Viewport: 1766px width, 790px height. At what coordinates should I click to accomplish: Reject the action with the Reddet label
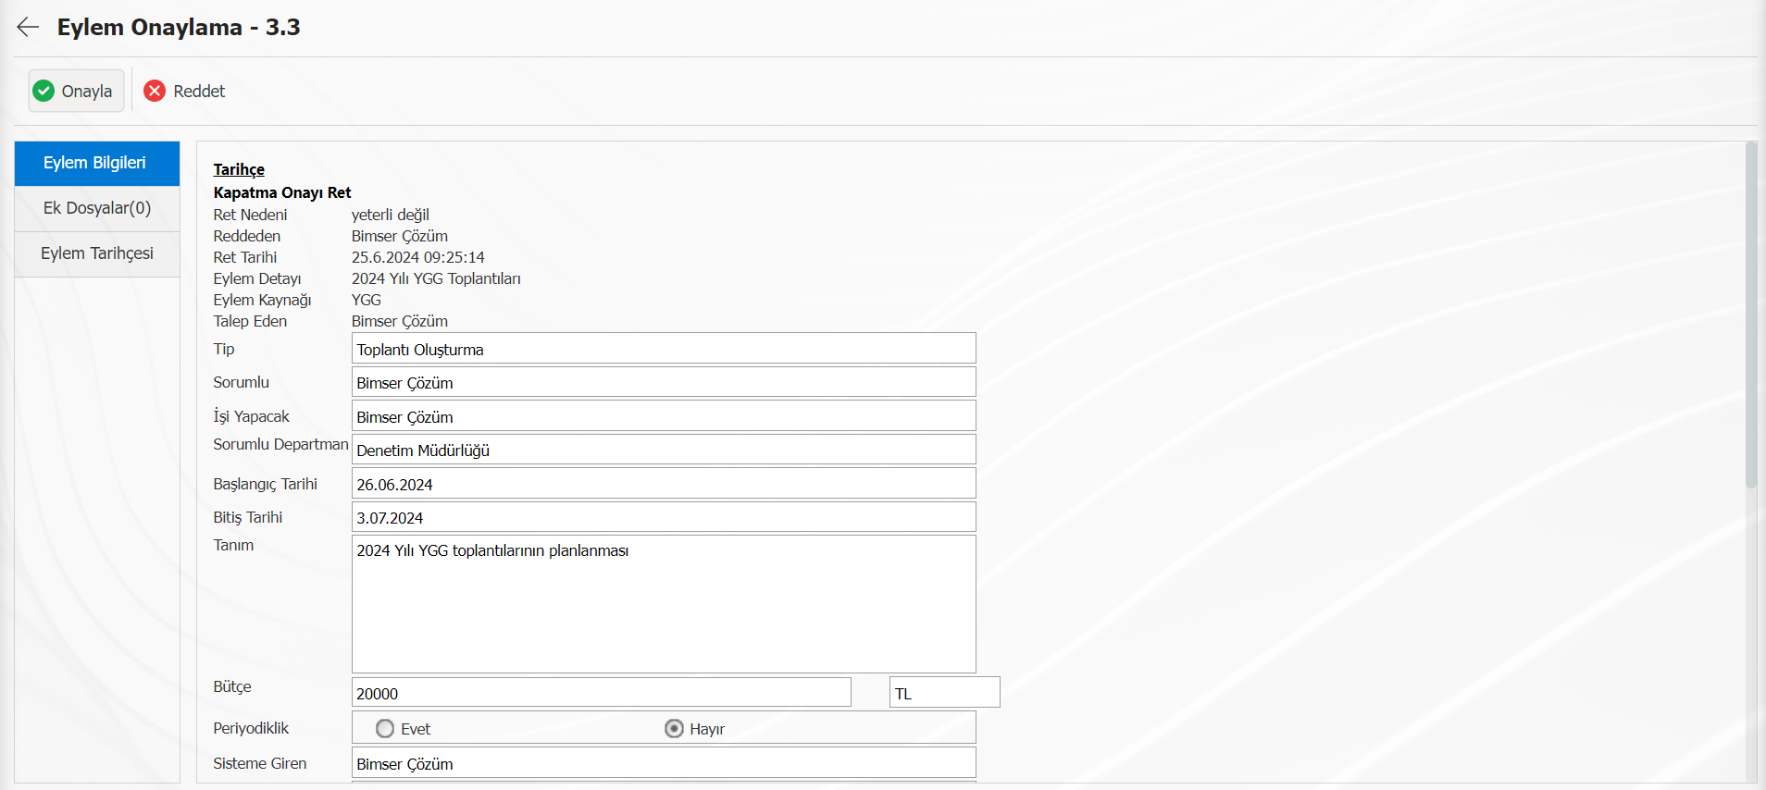199,91
